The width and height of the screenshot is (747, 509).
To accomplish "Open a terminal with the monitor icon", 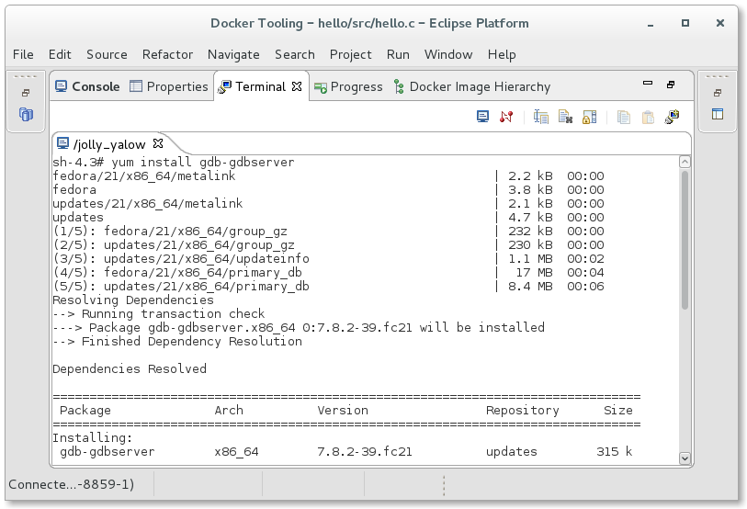I will coord(482,117).
